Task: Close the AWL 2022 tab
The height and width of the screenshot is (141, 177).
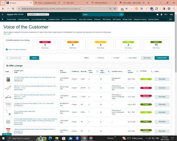Action: (x=87, y=3)
